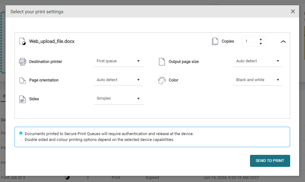Collapse the Web_upload_file.docx settings panel

point(283,42)
